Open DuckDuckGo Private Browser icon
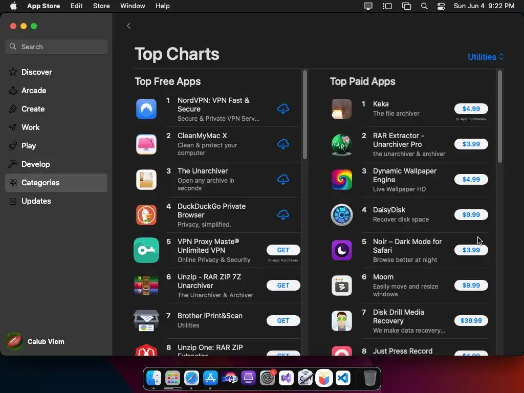Image resolution: width=524 pixels, height=393 pixels. (146, 215)
